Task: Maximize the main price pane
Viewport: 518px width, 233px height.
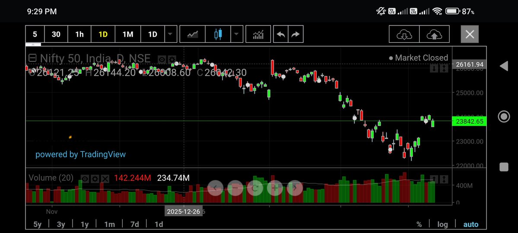Action: click(x=444, y=69)
